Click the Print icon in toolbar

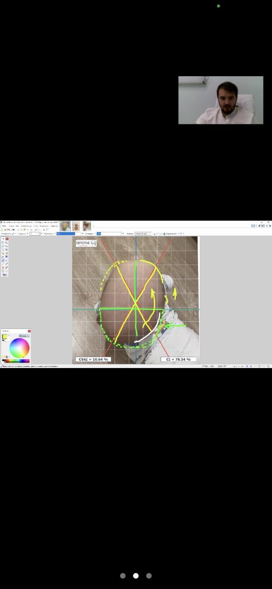point(13,230)
